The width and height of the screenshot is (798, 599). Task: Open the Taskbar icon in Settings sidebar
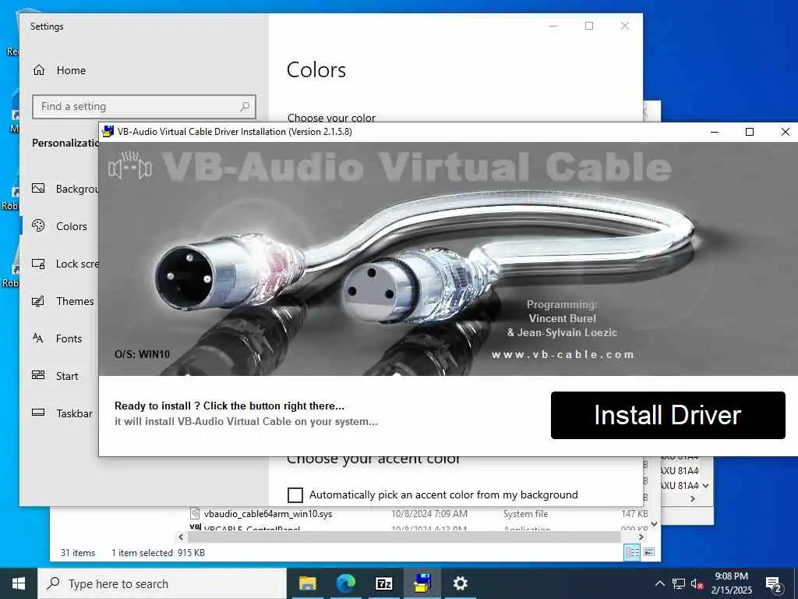38,413
